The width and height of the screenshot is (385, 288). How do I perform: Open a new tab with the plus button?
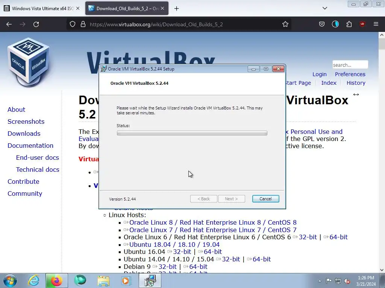tap(176, 9)
